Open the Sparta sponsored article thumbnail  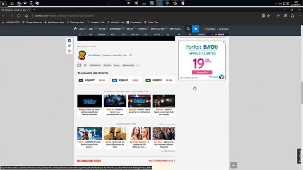[115, 133]
